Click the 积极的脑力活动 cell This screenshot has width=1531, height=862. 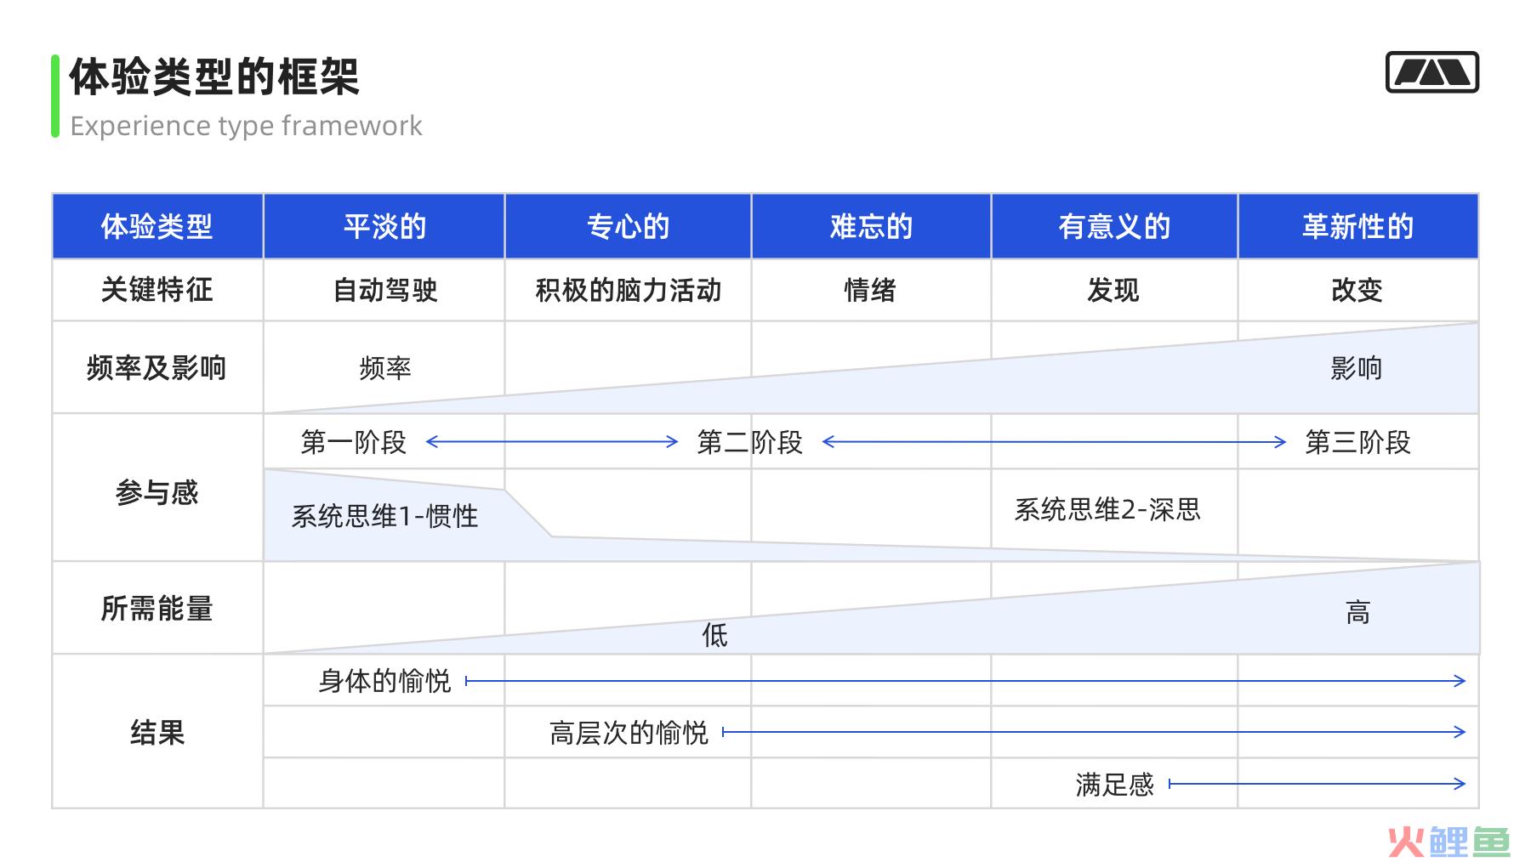coord(629,290)
